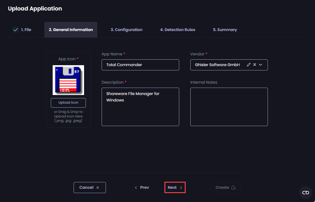Click the Create button
Screen dimensions: 315x202
(x=226, y=188)
